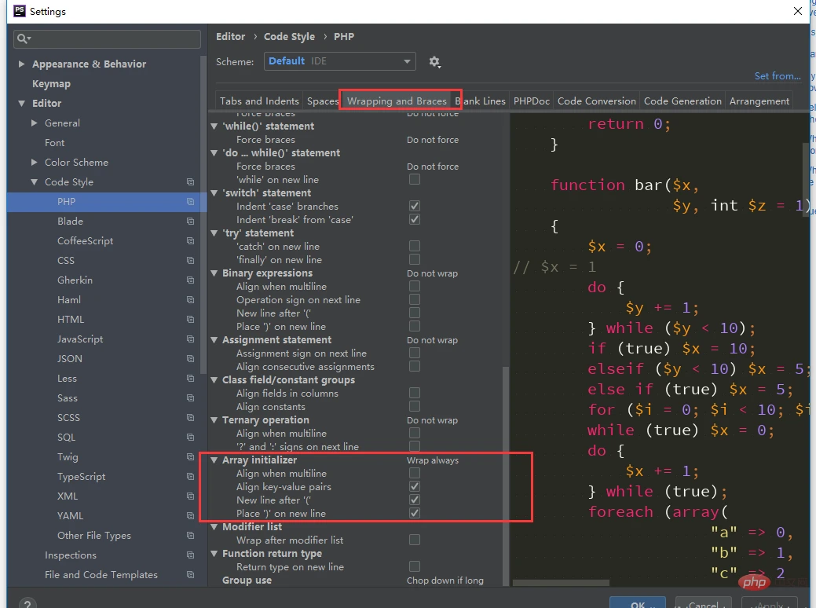Toggle Indent 'case' branches checkbox
Image resolution: width=816 pixels, height=608 pixels.
pos(415,206)
